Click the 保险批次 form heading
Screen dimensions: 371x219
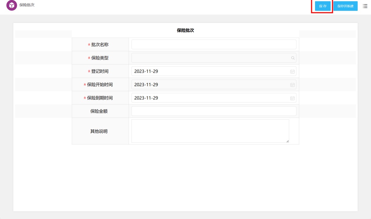click(185, 30)
